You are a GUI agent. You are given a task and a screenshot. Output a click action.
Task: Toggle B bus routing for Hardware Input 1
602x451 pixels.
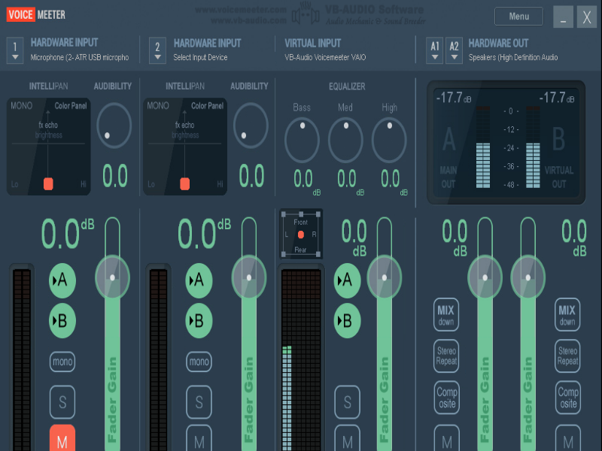(x=62, y=321)
